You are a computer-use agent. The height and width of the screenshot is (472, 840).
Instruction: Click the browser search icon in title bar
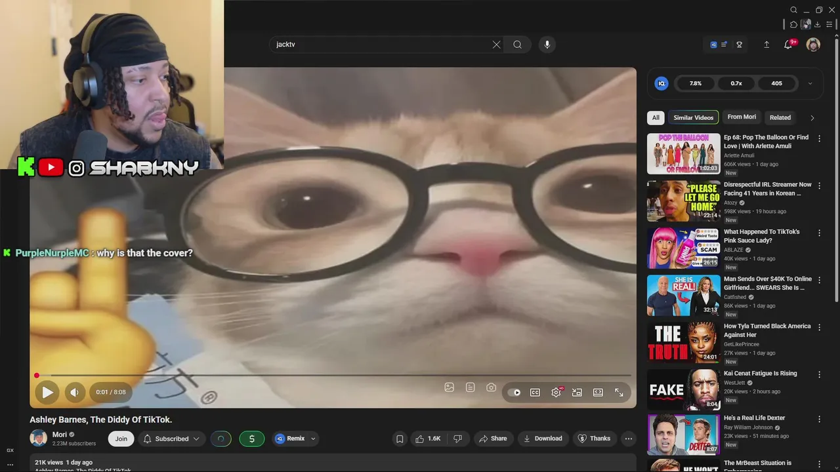pos(793,10)
